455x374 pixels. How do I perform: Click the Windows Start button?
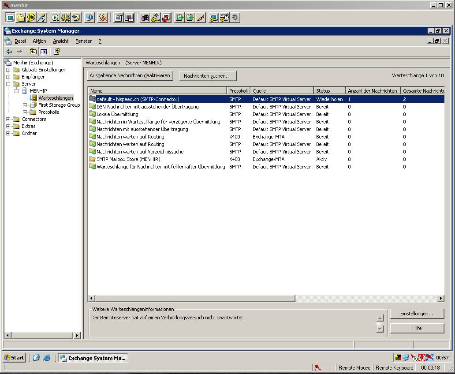click(x=14, y=358)
